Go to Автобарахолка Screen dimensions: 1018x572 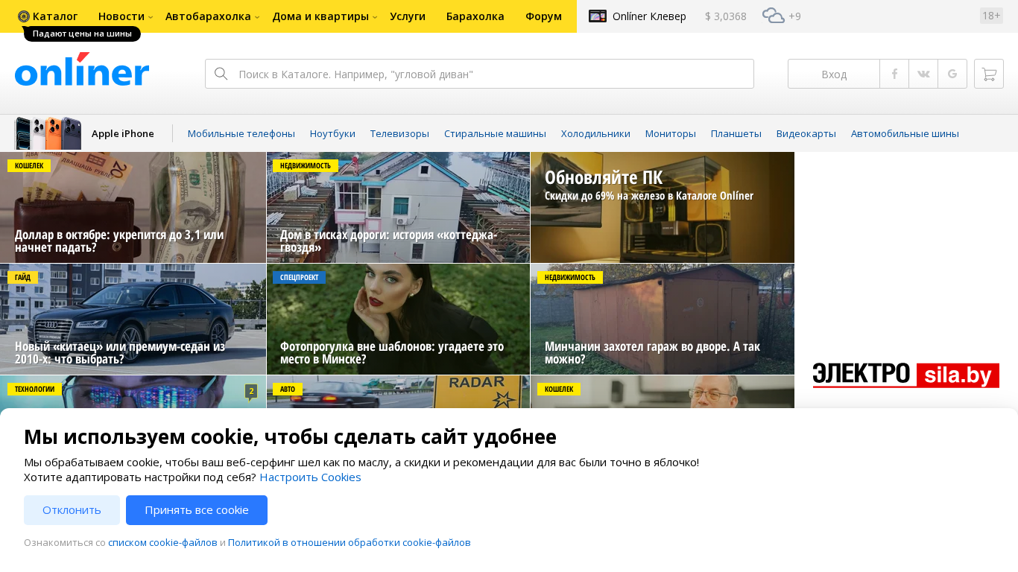(x=208, y=16)
